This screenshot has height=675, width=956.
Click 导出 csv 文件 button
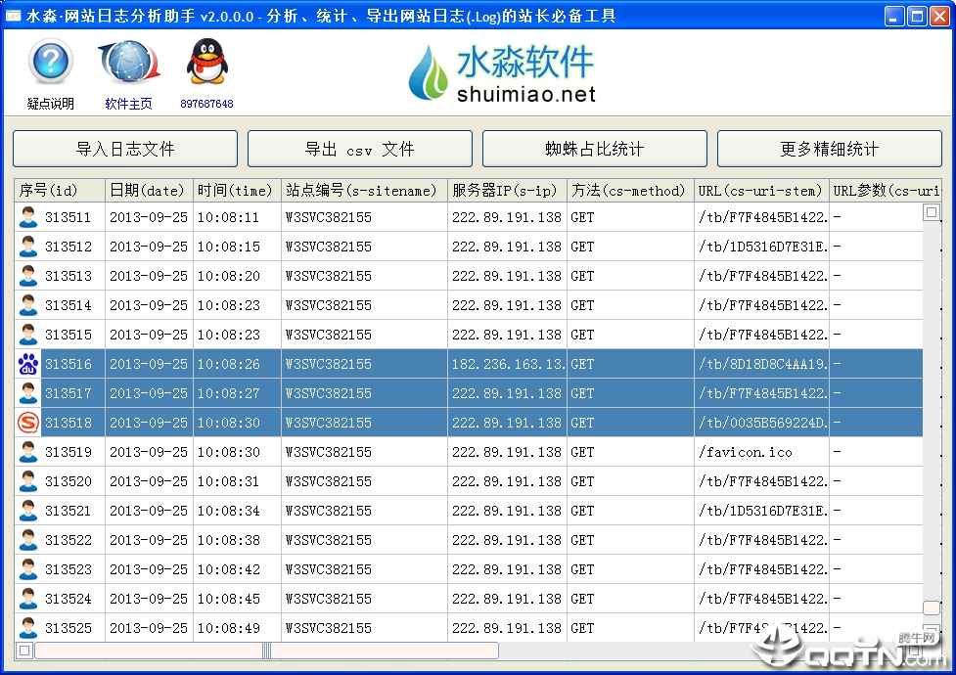pyautogui.click(x=360, y=149)
